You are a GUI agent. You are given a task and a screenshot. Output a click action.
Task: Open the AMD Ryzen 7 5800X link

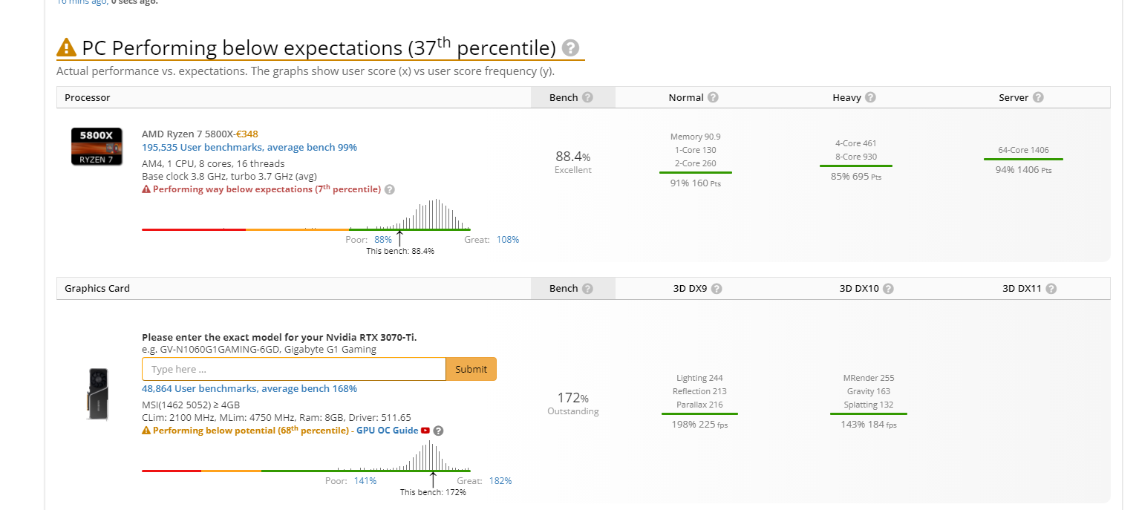(187, 134)
